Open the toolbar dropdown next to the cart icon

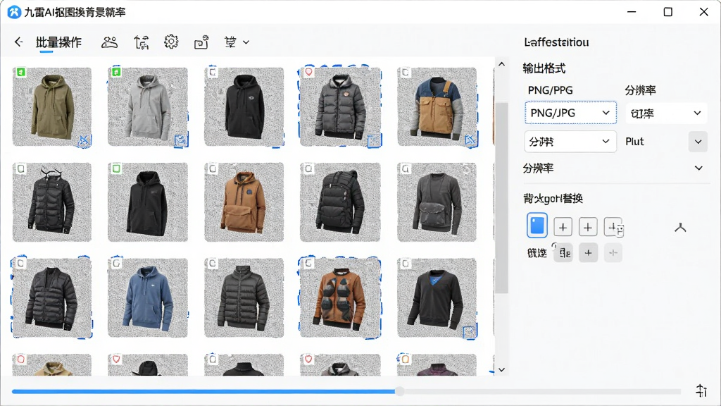(x=246, y=42)
